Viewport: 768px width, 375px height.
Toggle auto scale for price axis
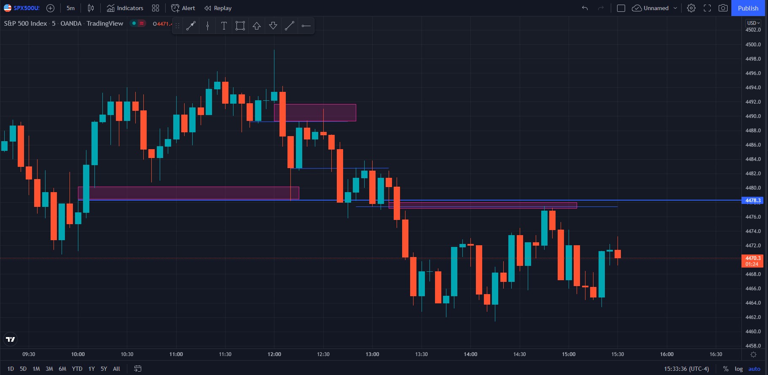point(754,369)
